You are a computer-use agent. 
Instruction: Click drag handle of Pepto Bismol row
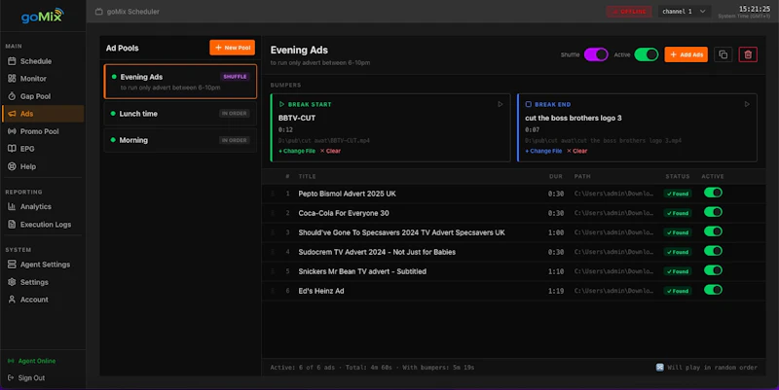[273, 194]
